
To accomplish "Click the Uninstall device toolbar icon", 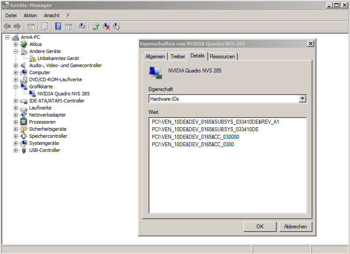I will click(x=106, y=27).
